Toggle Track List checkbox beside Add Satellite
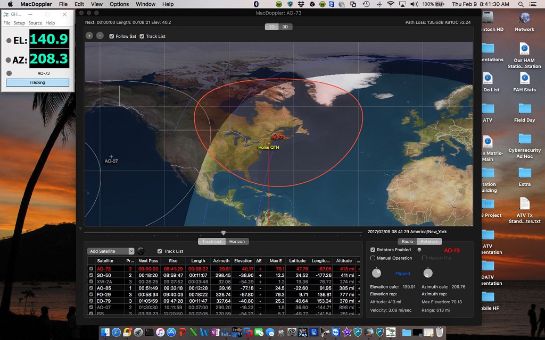This screenshot has height=340, width=545. (x=160, y=251)
